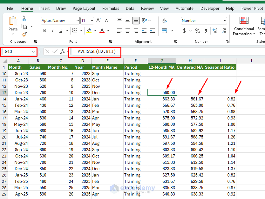265x199 pixels.
Task: Expand the Name Box dropdown
Action: tap(33, 52)
